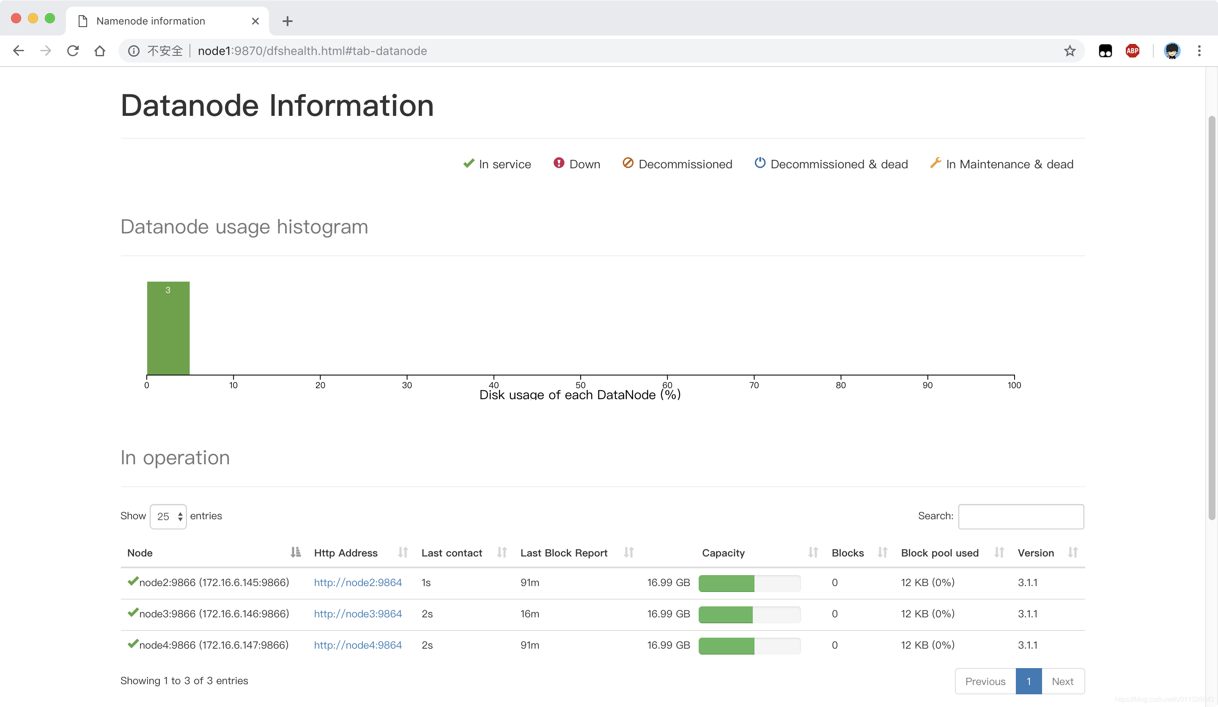Toggle sort on Last contact column

coord(502,552)
